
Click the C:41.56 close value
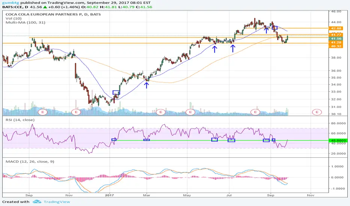(x=143, y=7)
